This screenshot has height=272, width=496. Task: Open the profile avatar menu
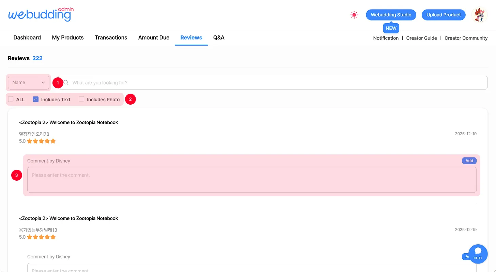(x=479, y=15)
